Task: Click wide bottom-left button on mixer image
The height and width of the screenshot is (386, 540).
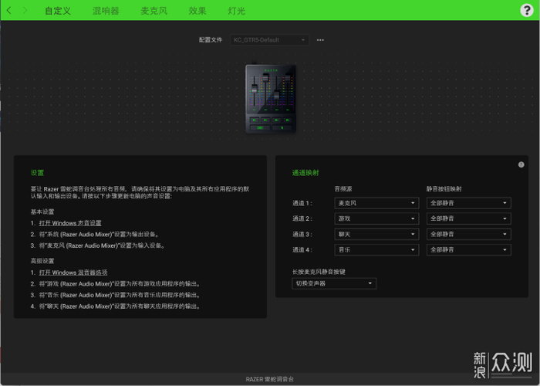Action: coord(260,128)
